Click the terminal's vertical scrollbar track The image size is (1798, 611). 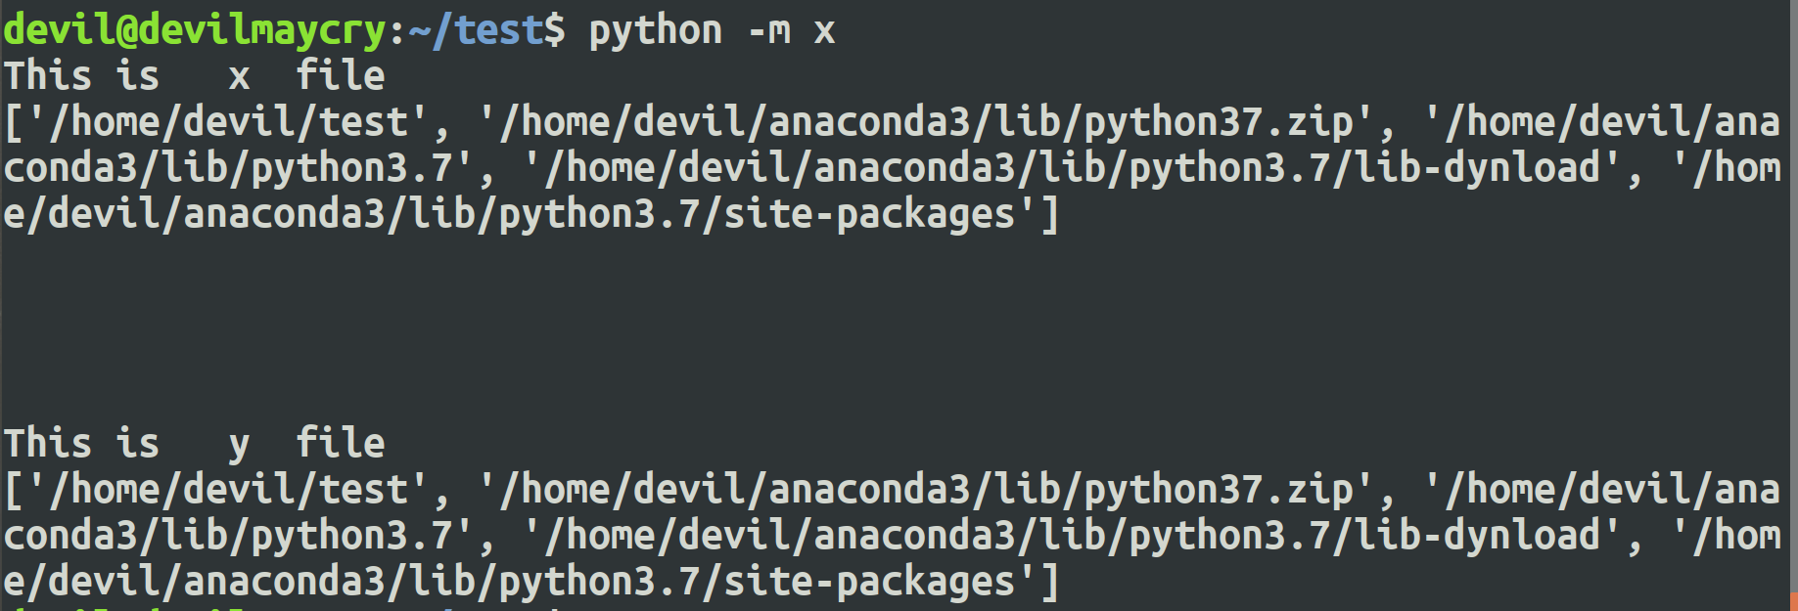click(x=1792, y=293)
